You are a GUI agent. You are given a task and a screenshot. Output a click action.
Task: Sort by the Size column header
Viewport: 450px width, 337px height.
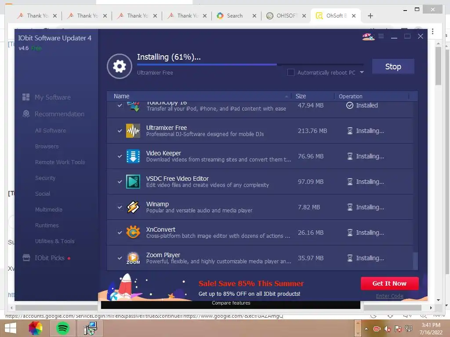(312, 96)
